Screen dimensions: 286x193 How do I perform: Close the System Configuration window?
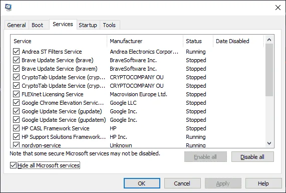(278, 8)
